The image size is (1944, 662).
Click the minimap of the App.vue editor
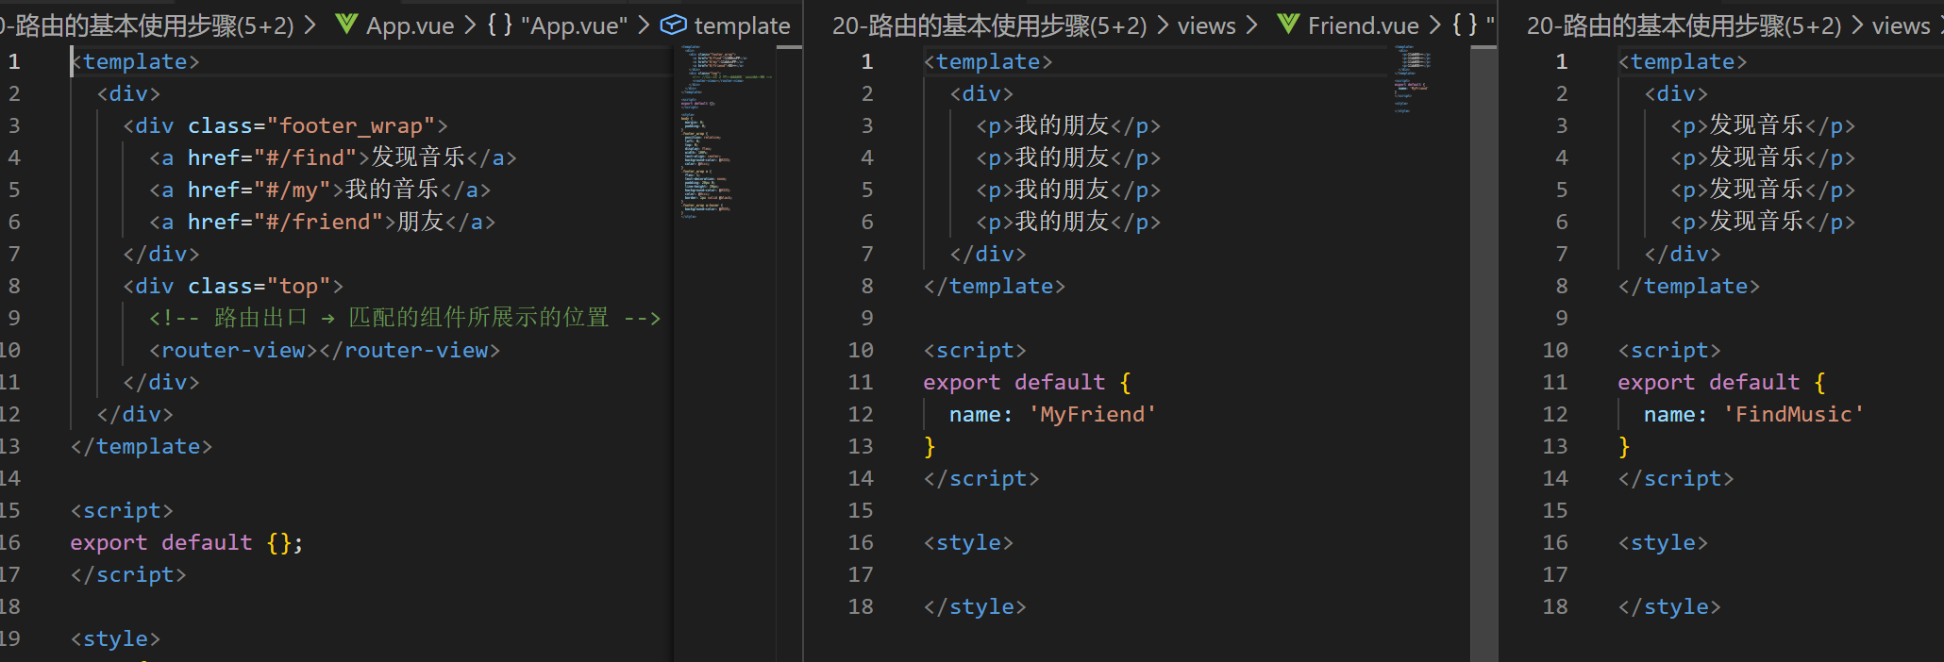click(725, 132)
